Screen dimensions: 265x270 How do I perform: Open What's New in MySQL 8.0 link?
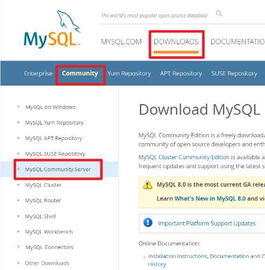(x=210, y=199)
